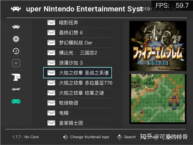Viewport: 193px width, 145px height.
Task: Open the RetroArch main menu invader icon in sidebar
Action: point(16,27)
